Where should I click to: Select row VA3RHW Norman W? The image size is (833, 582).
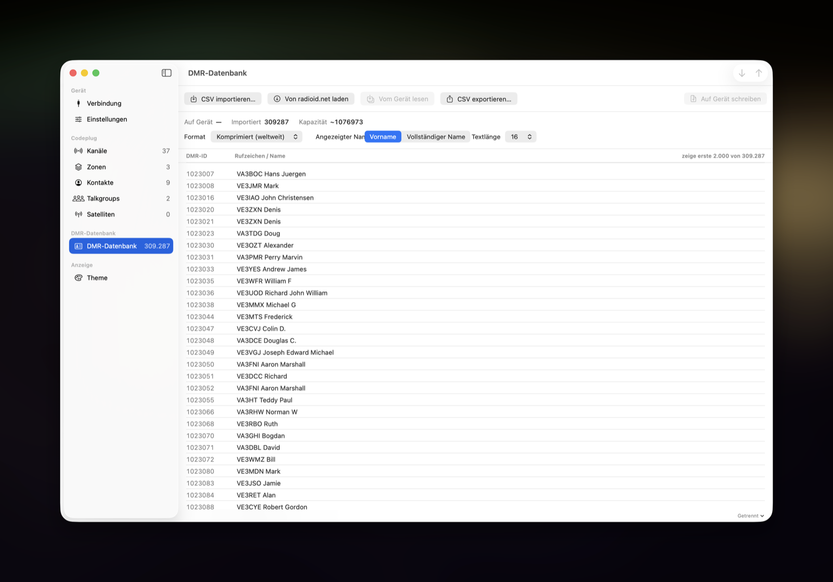pos(475,412)
